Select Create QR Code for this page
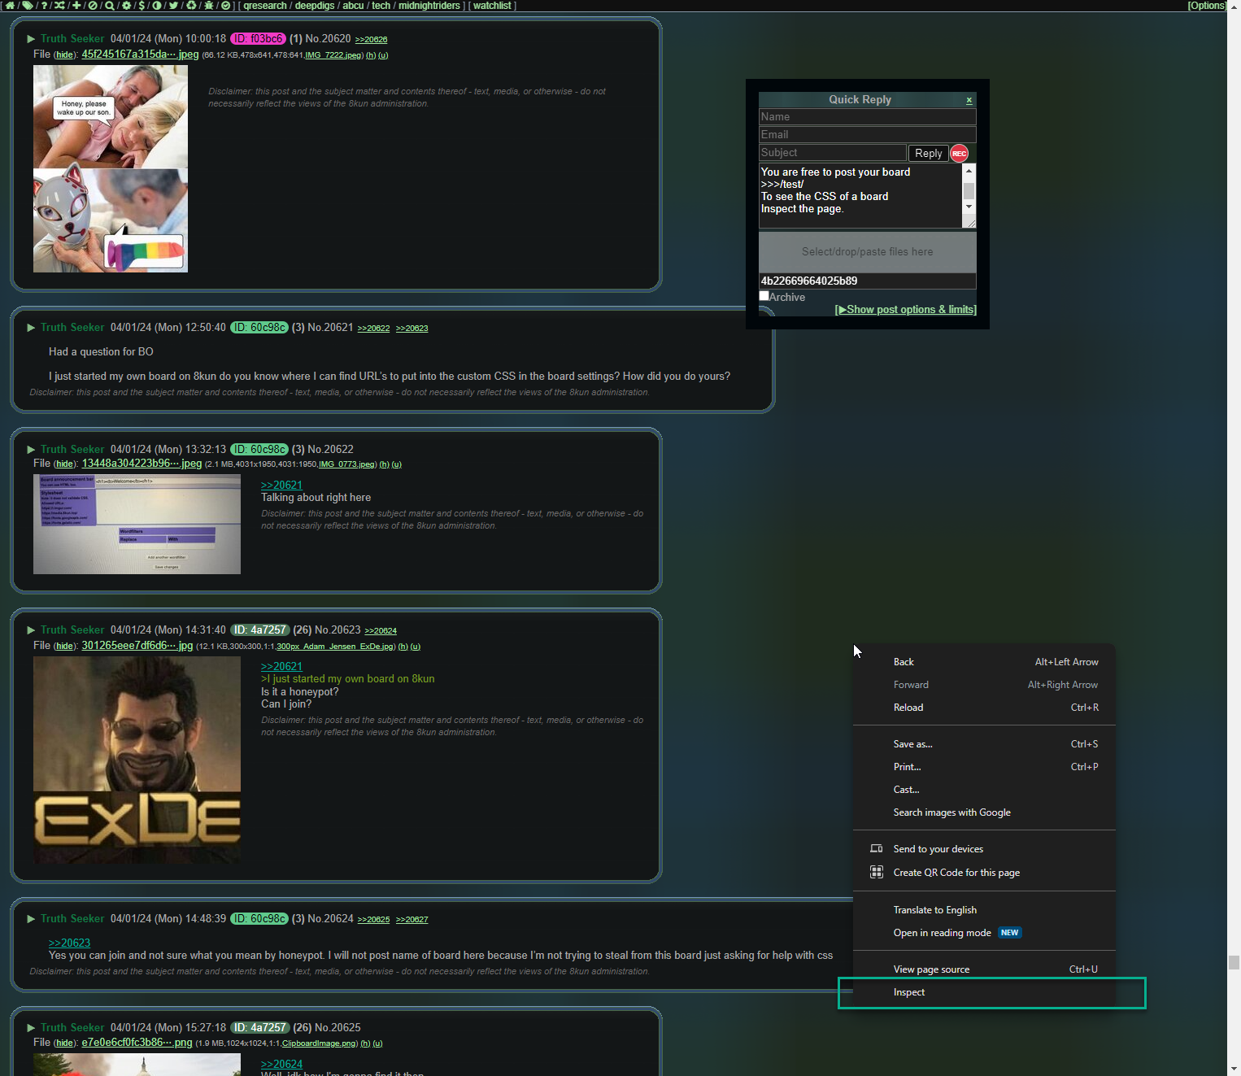The width and height of the screenshot is (1241, 1076). tap(984, 873)
